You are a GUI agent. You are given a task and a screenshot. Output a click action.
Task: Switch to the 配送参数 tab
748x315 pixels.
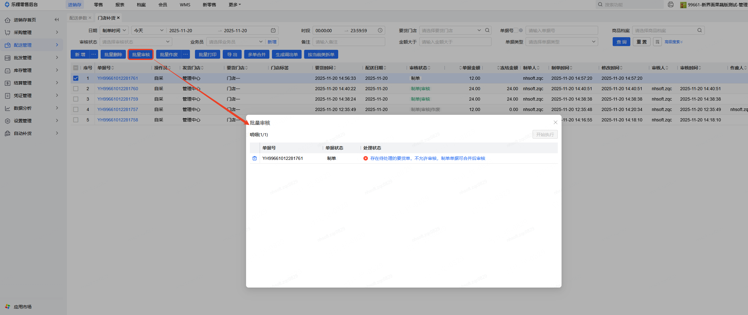point(78,18)
